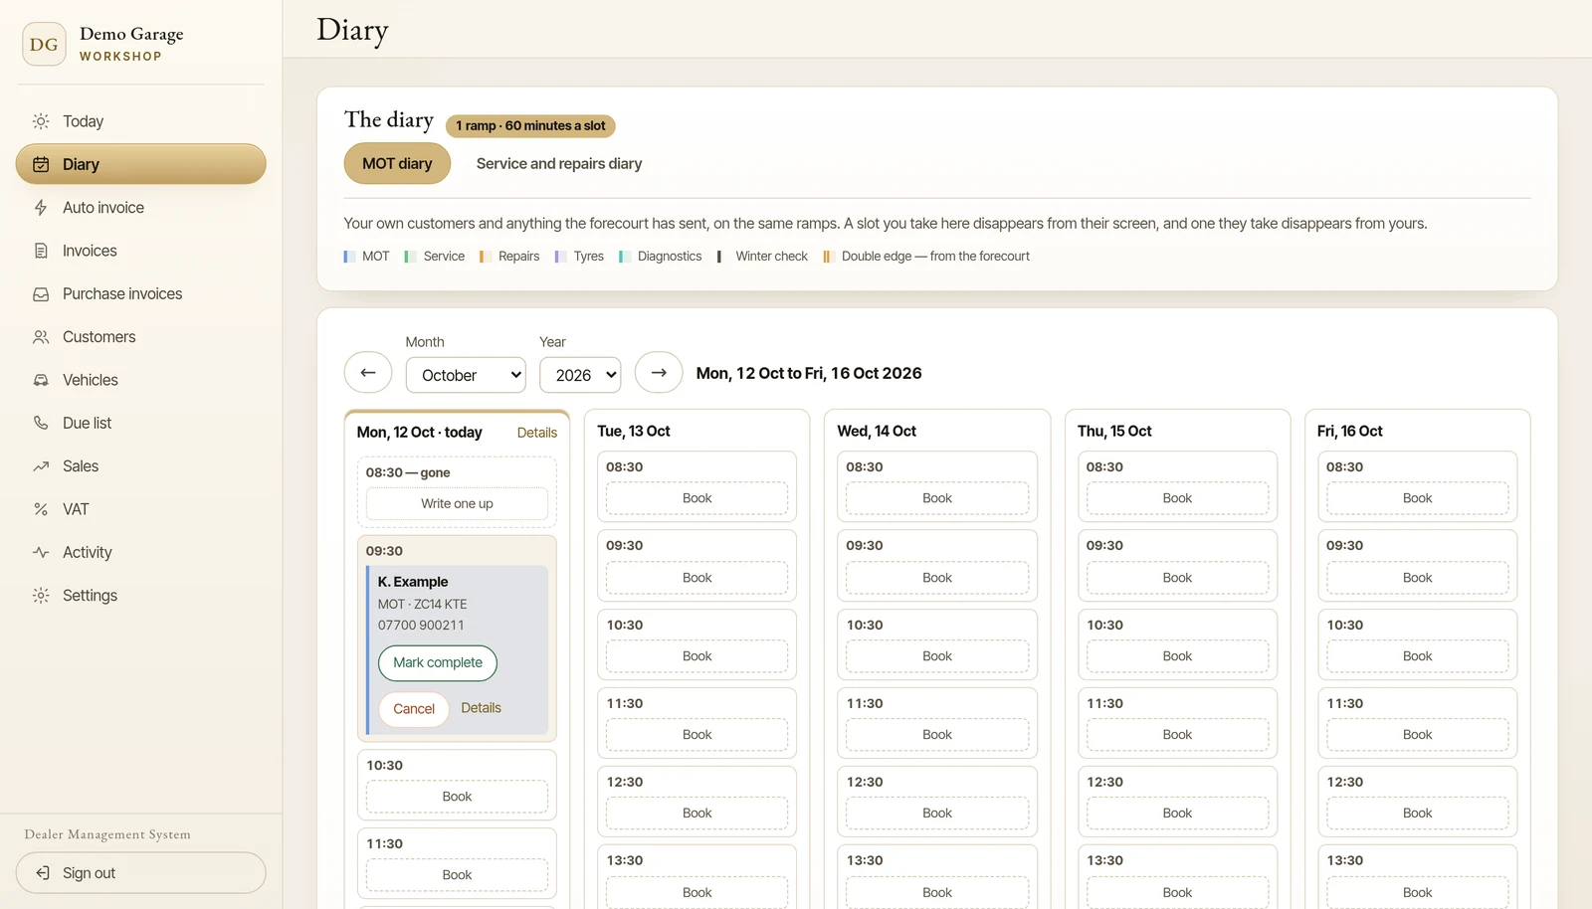Book Thursday 09:30 slot

[1177, 578]
